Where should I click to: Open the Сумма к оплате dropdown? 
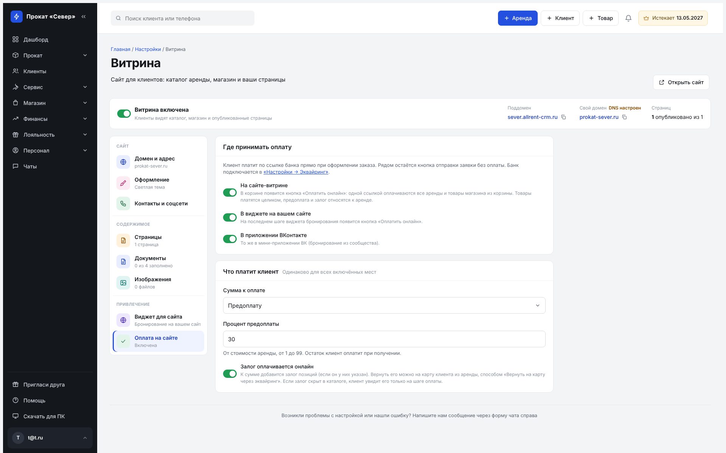coord(384,305)
